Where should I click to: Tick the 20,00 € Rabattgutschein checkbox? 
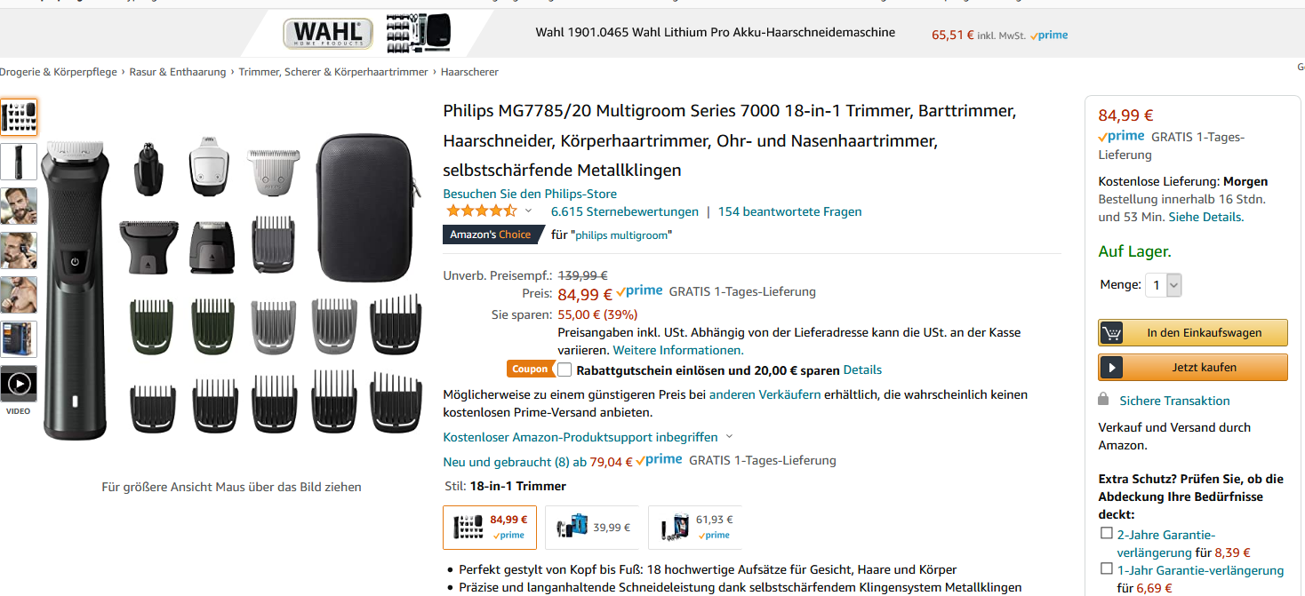point(564,370)
